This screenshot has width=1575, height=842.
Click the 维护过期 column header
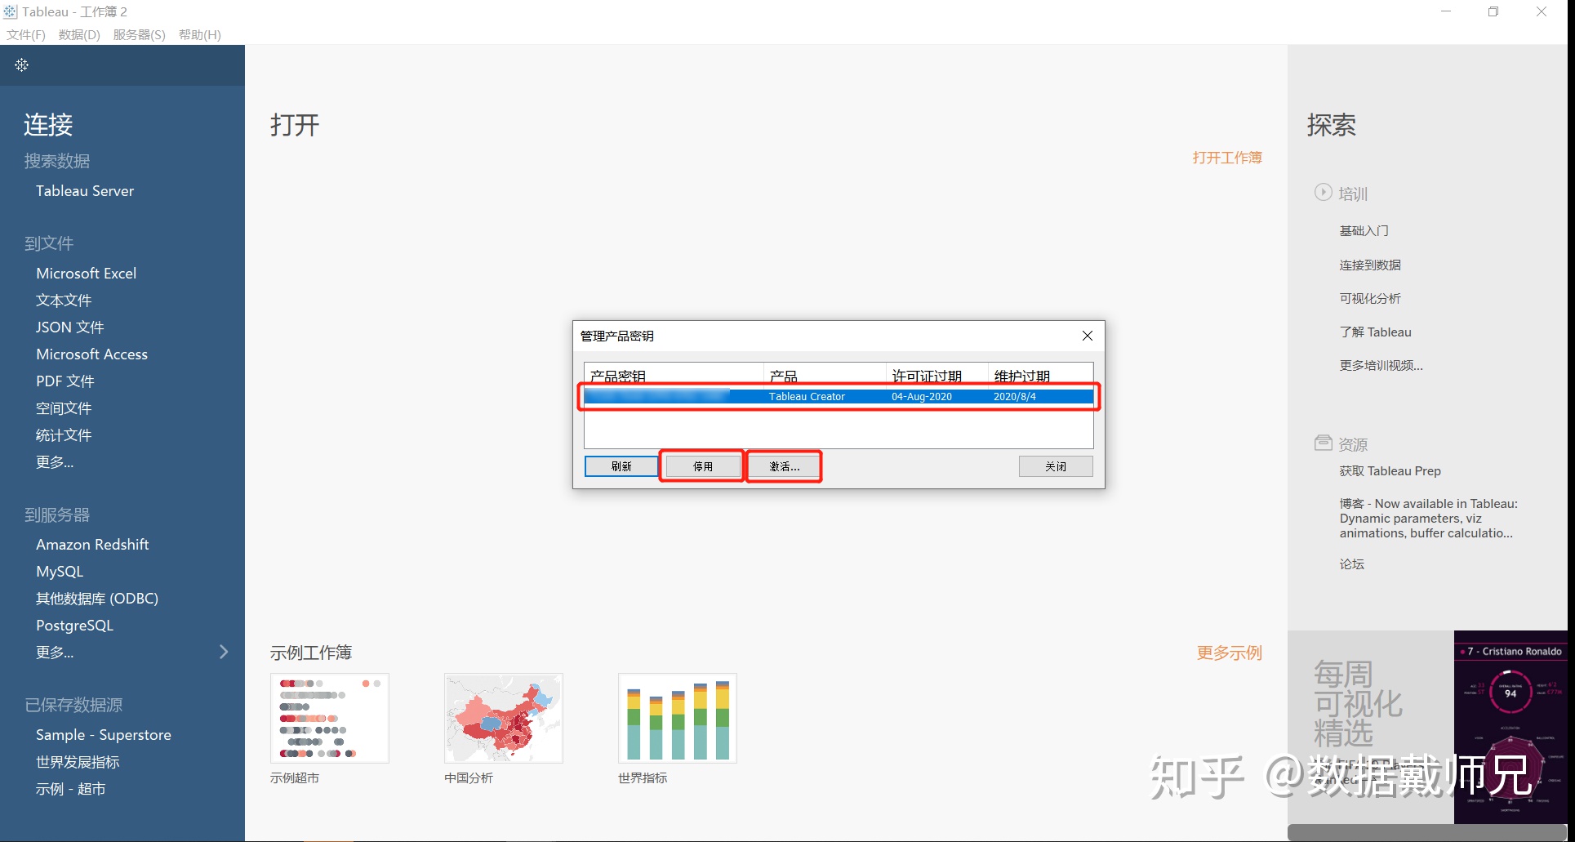pyautogui.click(x=1041, y=376)
